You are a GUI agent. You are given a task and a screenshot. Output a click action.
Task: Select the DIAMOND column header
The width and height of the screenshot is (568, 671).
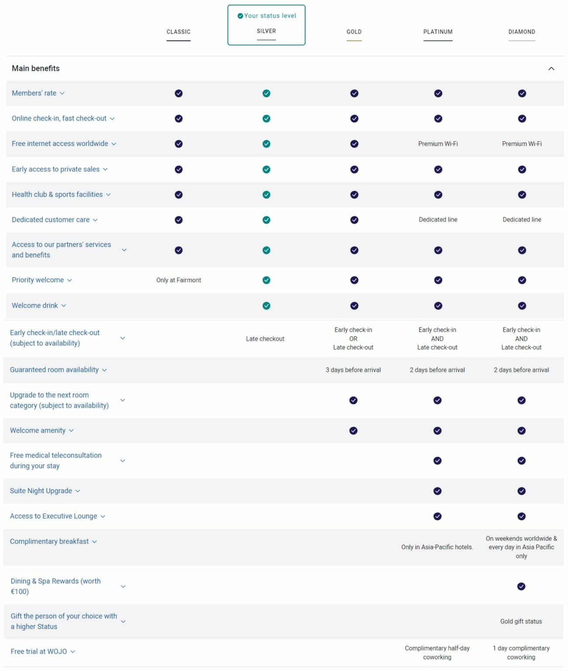pos(521,32)
